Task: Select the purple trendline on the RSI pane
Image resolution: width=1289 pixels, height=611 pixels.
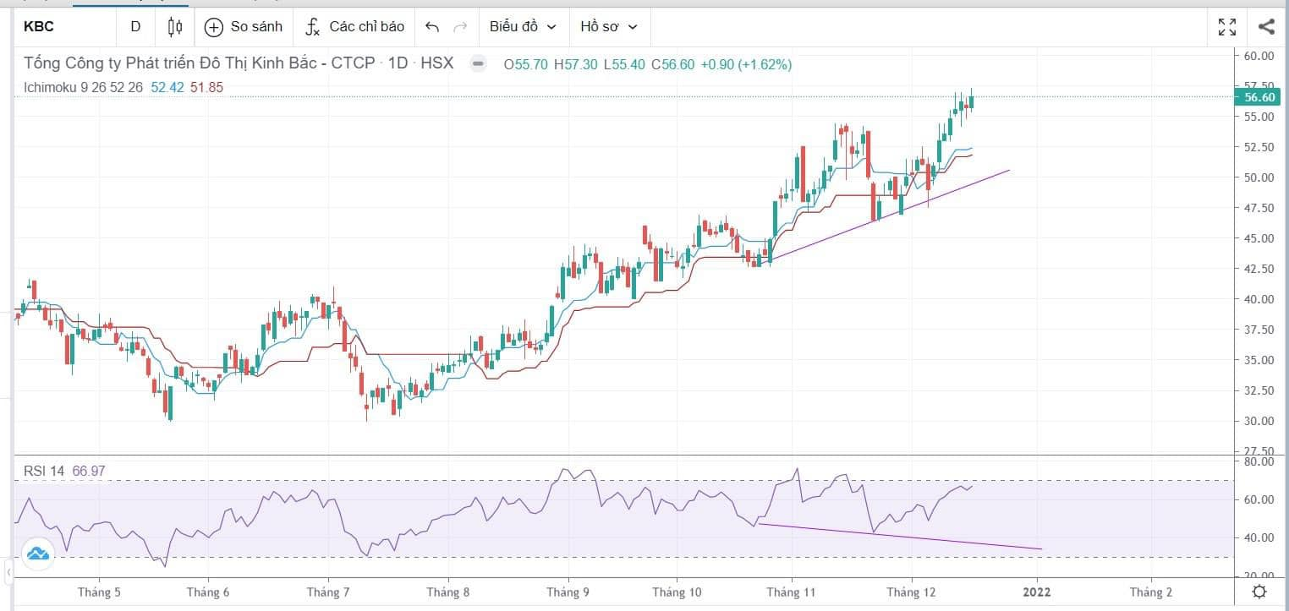Action: [901, 537]
